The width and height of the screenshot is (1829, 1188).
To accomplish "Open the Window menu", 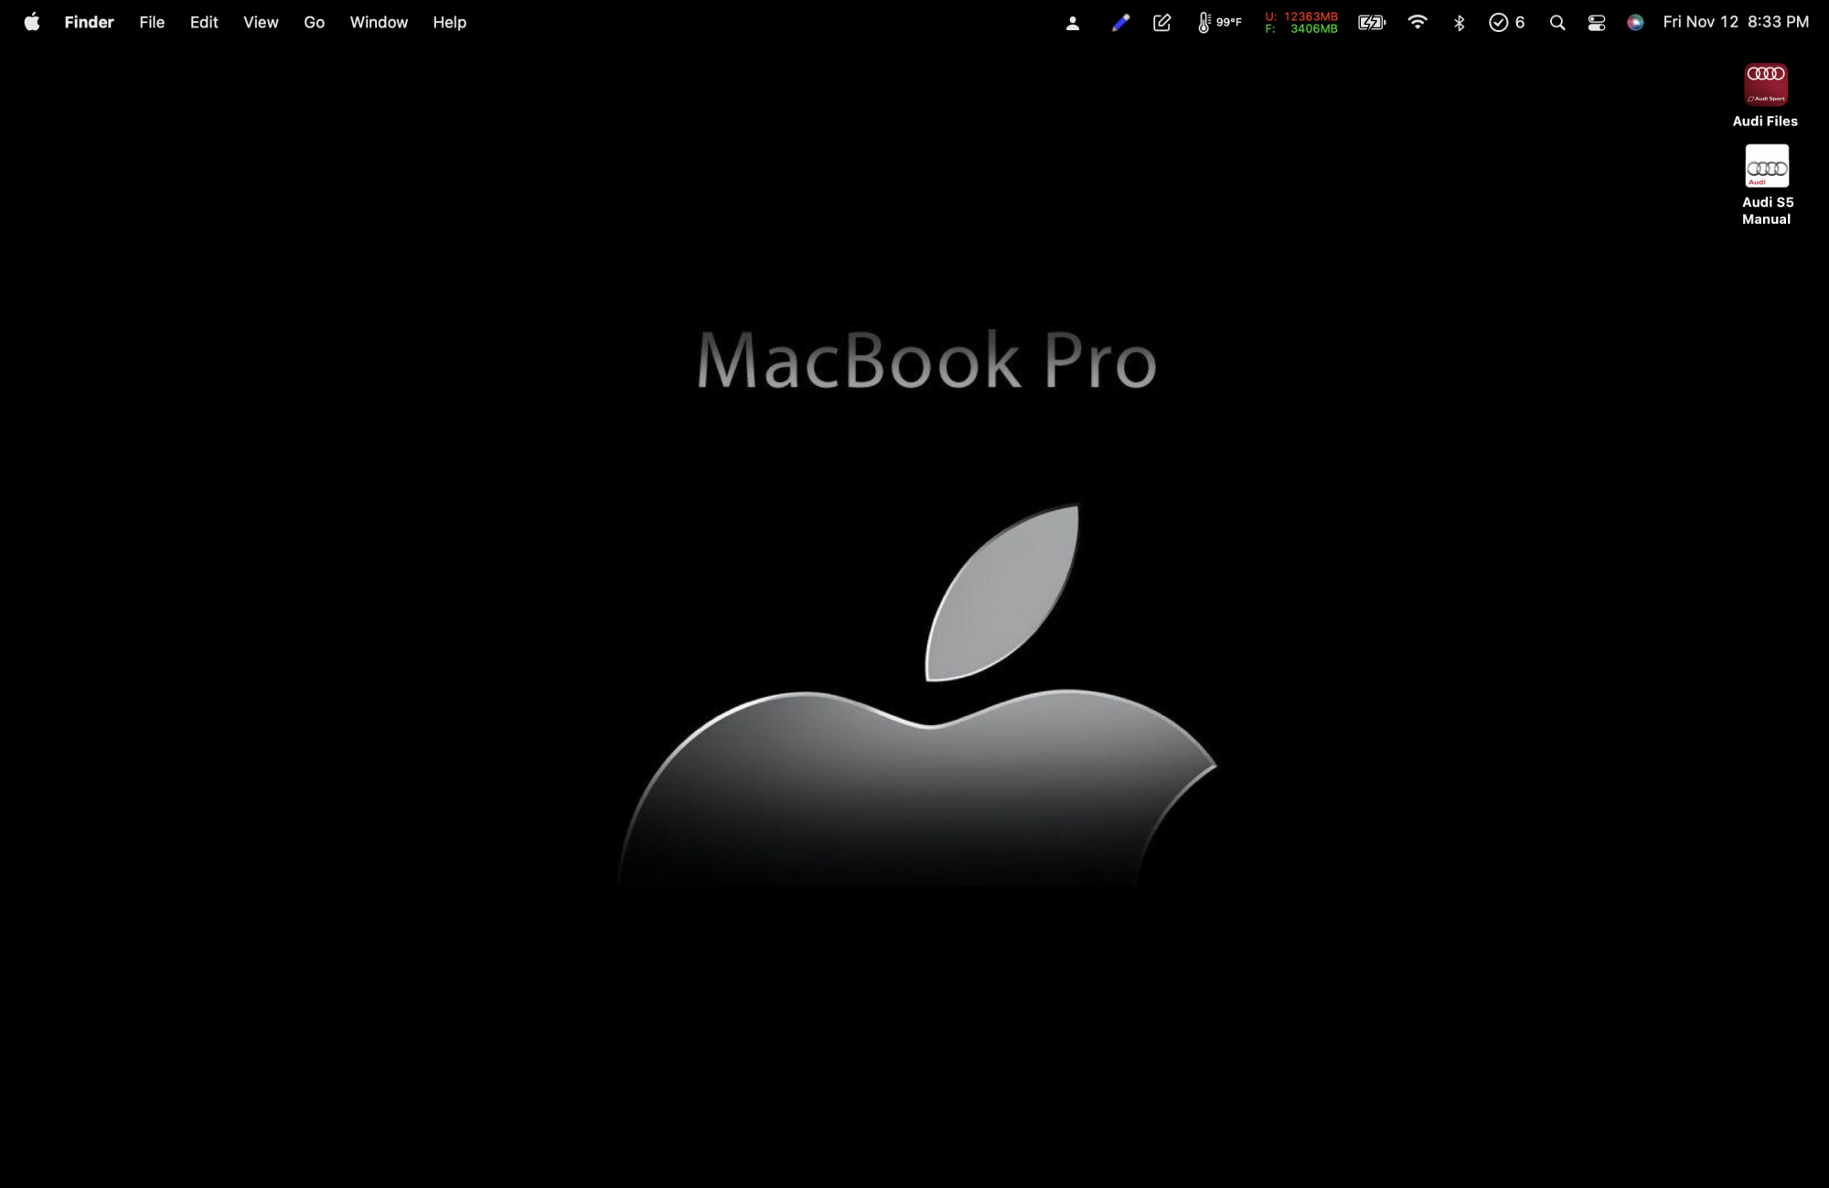I will click(379, 22).
